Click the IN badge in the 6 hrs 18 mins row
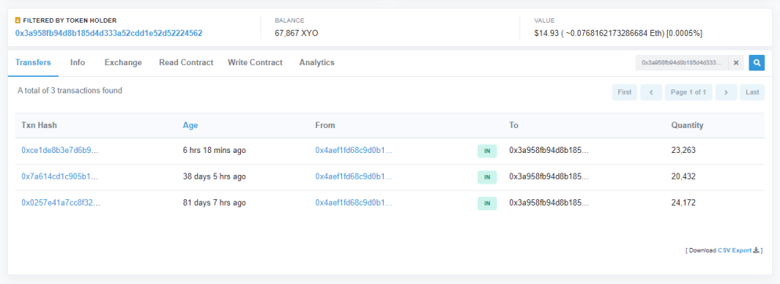Image resolution: width=780 pixels, height=284 pixels. point(487,151)
